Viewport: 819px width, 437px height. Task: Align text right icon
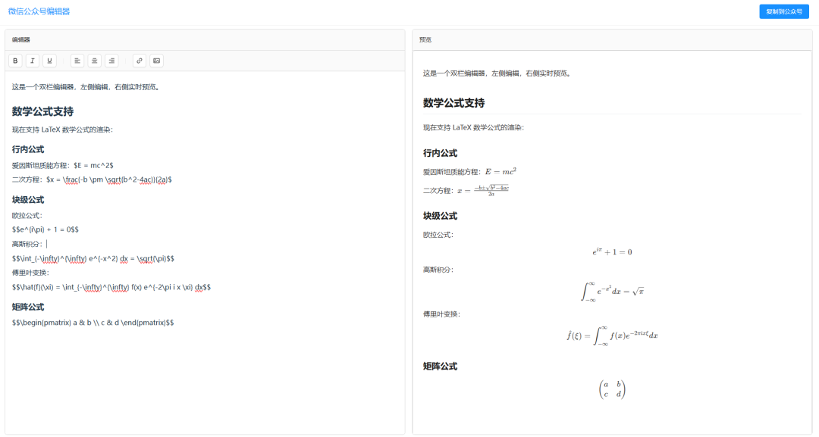point(111,61)
